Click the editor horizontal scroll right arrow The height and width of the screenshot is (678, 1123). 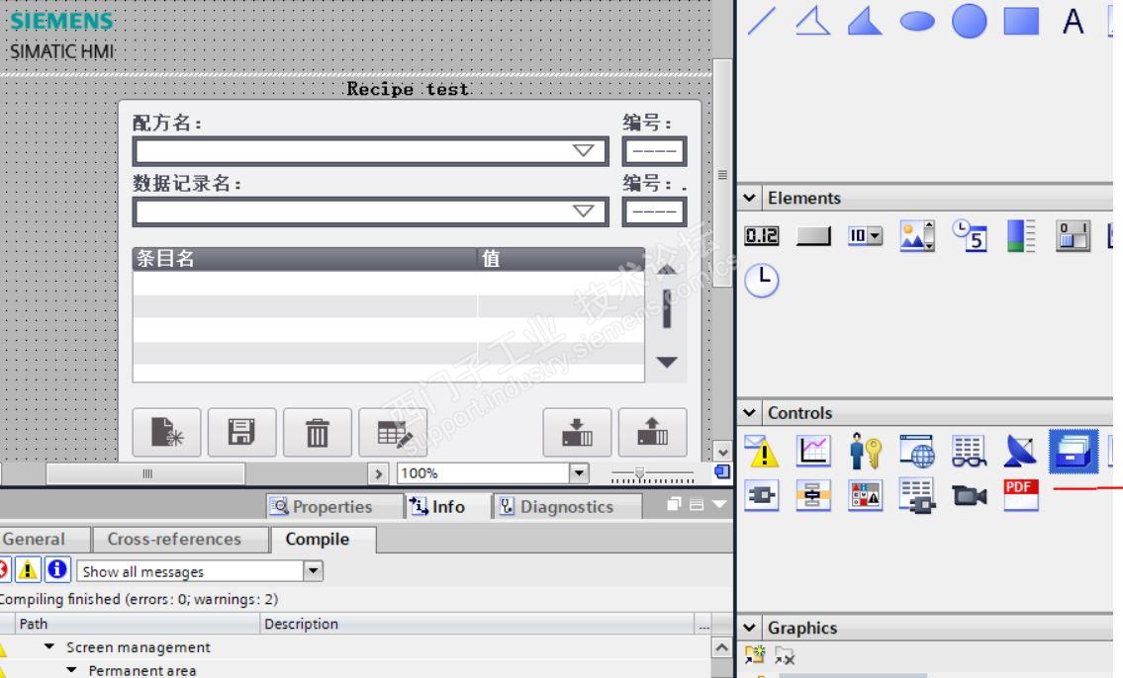pyautogui.click(x=379, y=473)
